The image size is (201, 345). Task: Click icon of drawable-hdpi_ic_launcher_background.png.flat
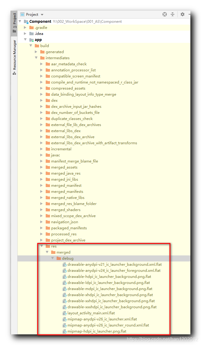click(x=64, y=277)
